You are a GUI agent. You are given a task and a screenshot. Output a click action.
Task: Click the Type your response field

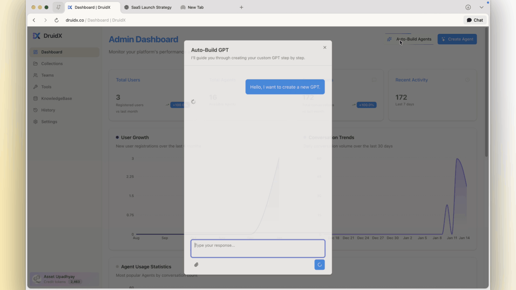click(258, 249)
